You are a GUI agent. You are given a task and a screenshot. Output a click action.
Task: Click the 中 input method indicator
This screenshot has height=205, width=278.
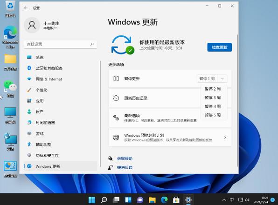click(x=232, y=200)
